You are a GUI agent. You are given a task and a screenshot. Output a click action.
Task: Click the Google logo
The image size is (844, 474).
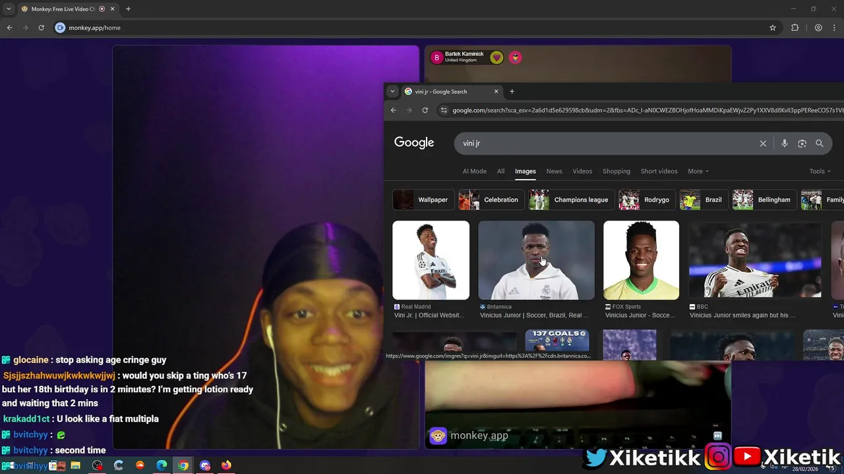click(x=414, y=143)
